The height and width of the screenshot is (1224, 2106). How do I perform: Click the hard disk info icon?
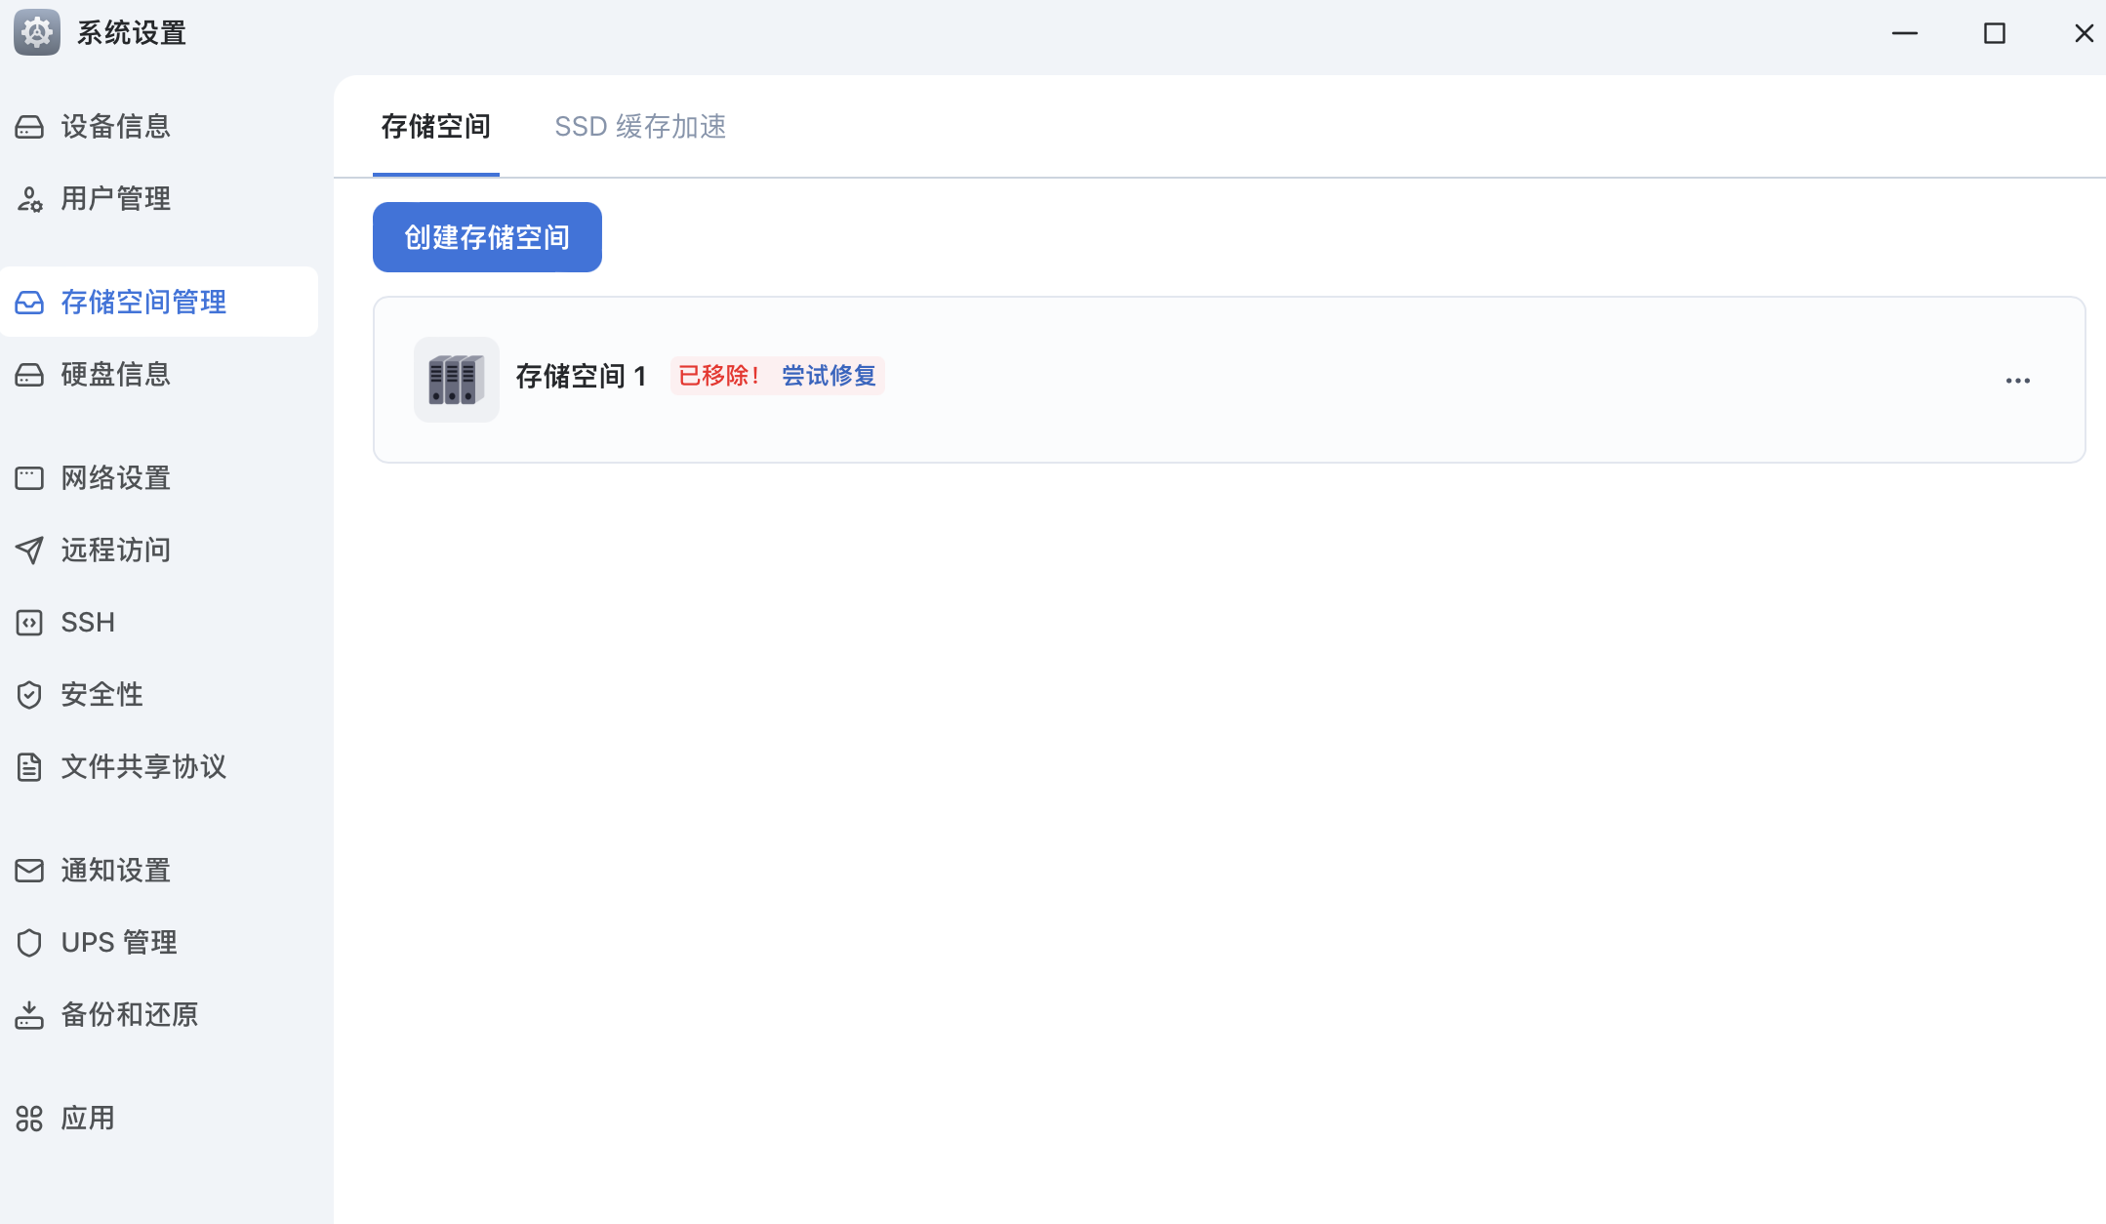coord(29,375)
